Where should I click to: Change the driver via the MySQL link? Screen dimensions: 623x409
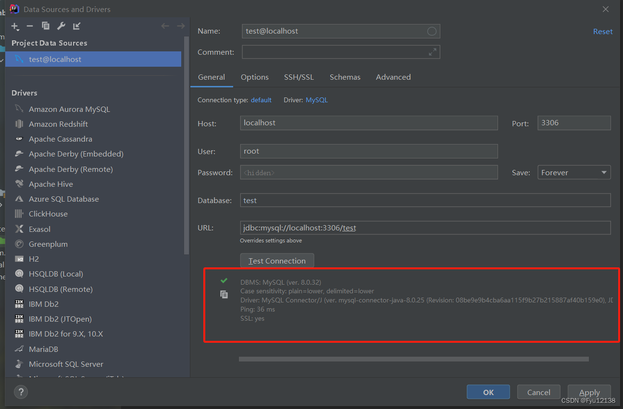coord(316,100)
